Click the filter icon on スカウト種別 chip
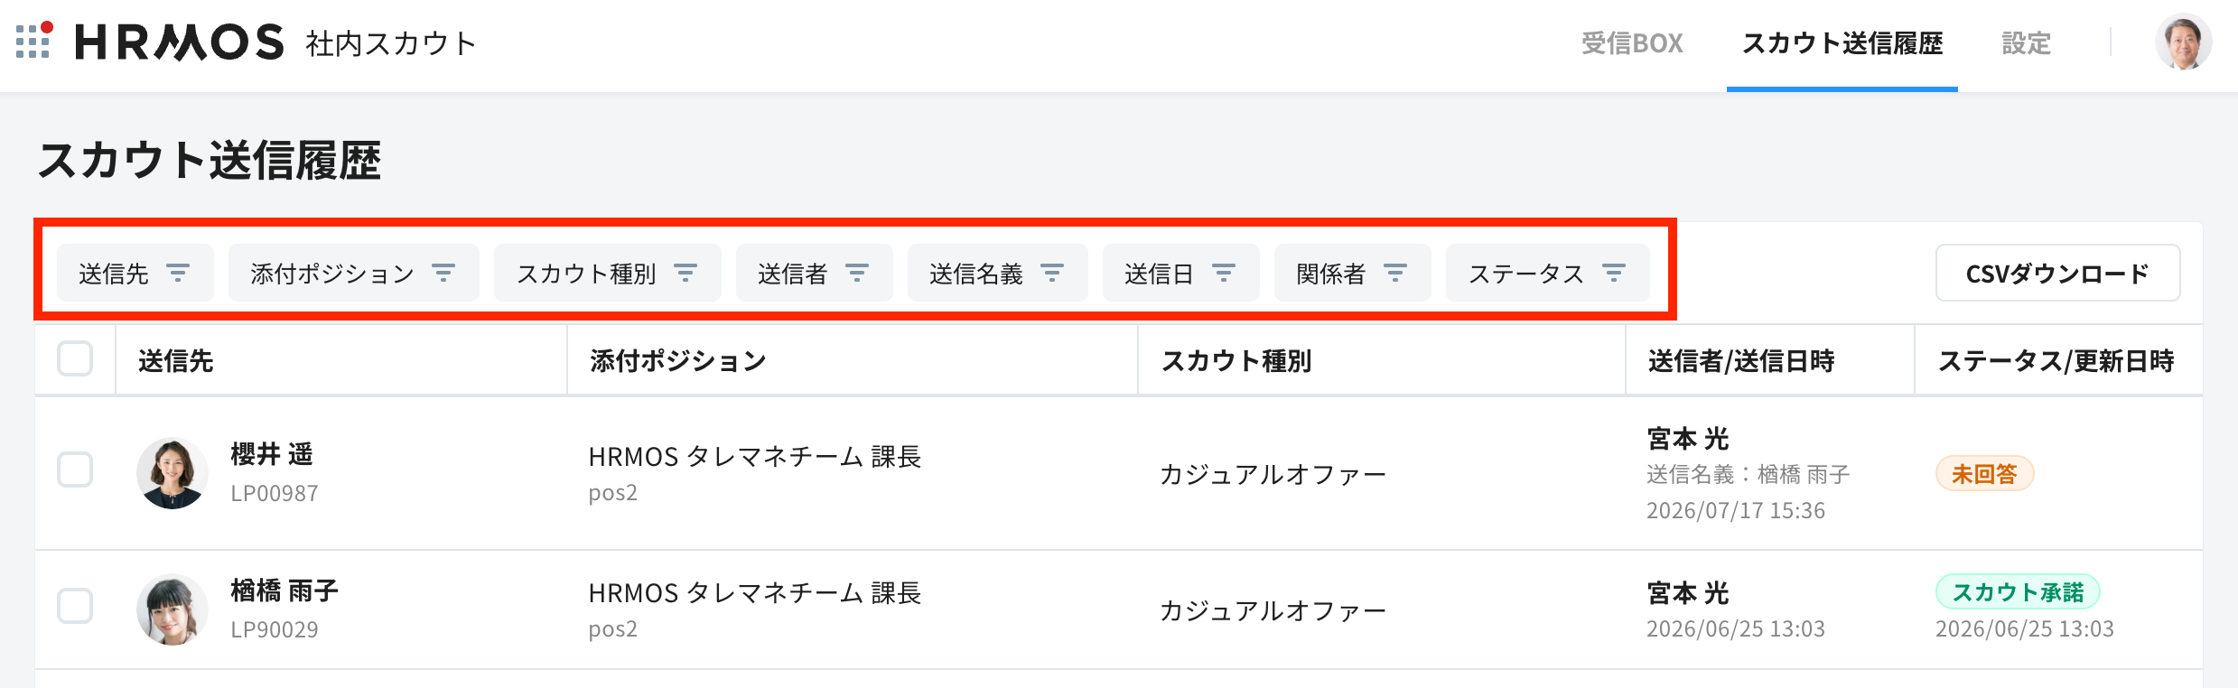 pos(685,273)
